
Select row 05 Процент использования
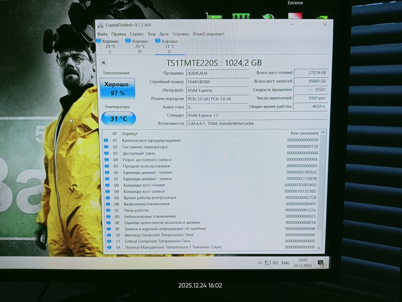click(212, 166)
